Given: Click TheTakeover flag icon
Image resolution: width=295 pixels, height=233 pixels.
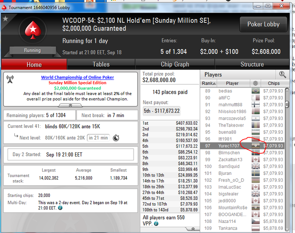Looking at the screenshot, I should [x=255, y=125].
